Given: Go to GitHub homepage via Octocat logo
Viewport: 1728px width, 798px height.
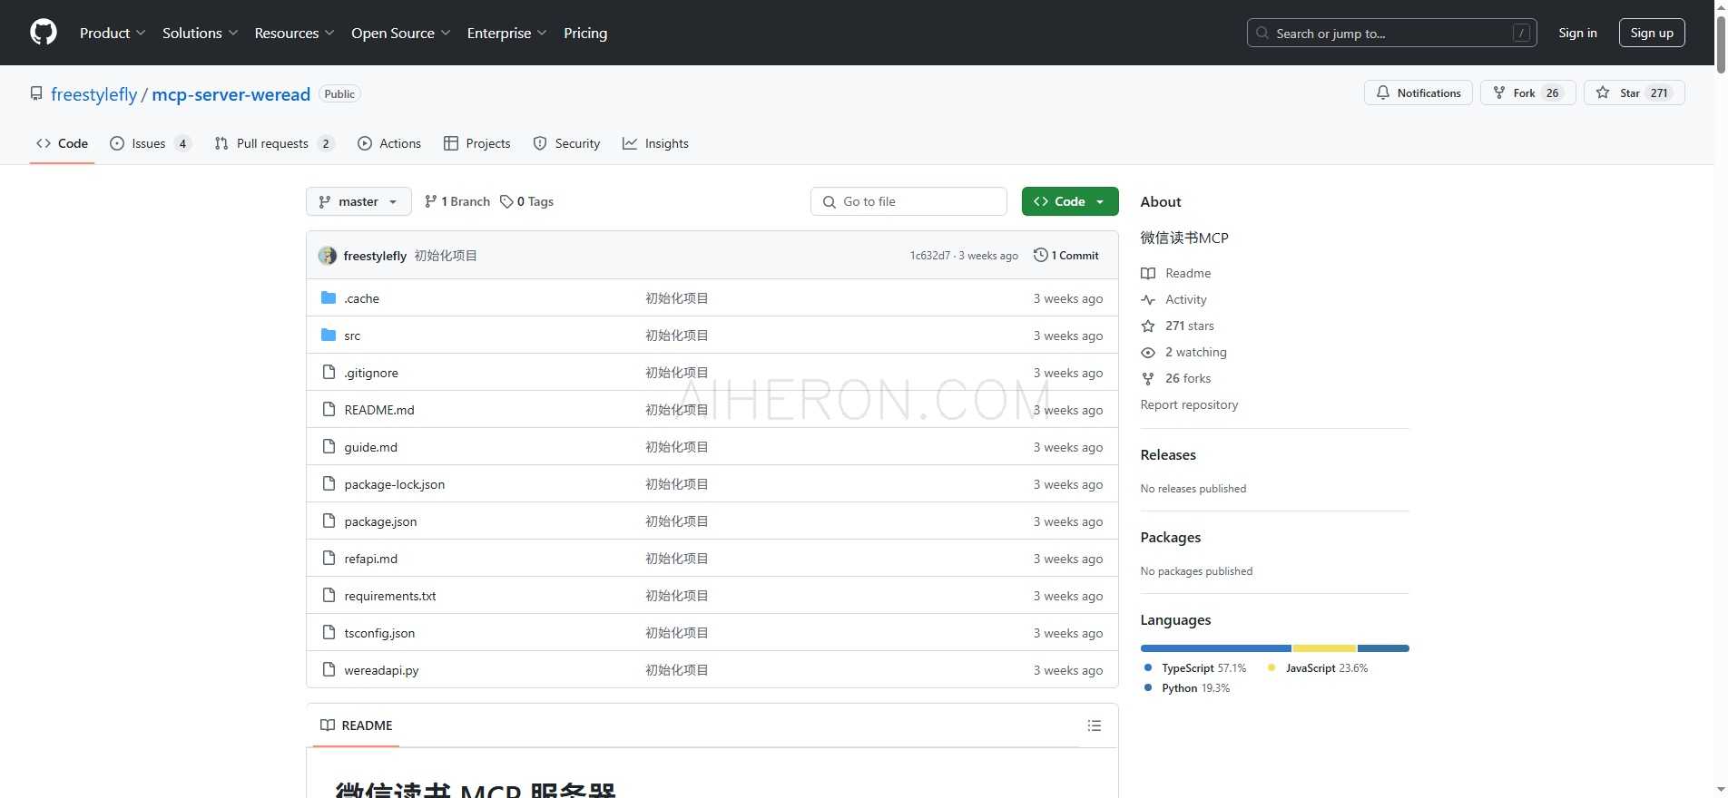Looking at the screenshot, I should (43, 33).
